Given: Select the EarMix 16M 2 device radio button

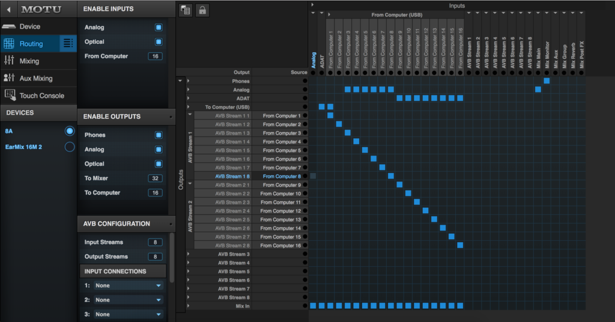Looking at the screenshot, I should 70,147.
